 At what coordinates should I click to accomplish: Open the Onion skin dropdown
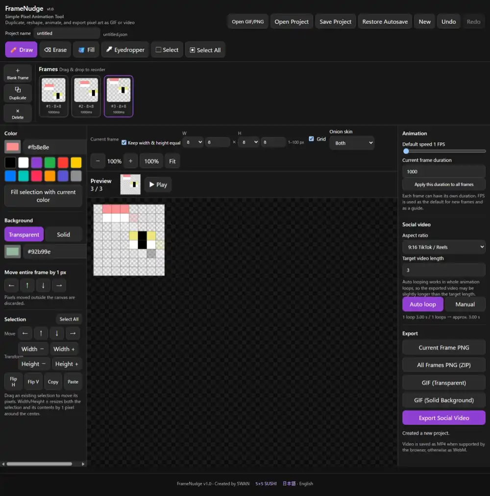click(352, 143)
